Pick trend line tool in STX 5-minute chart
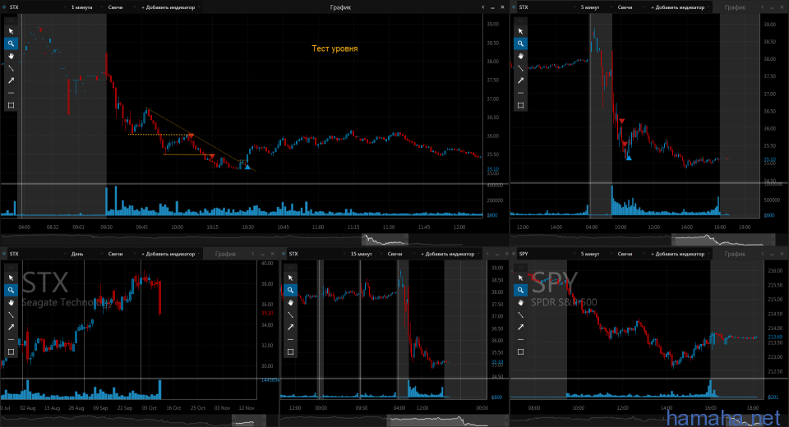This screenshot has width=789, height=427. click(521, 68)
